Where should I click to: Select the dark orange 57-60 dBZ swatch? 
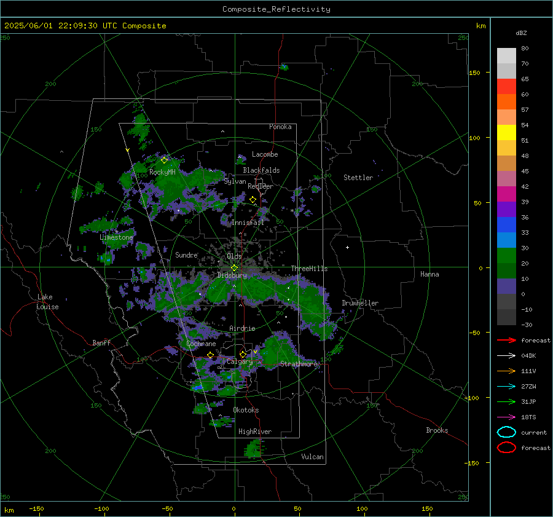pyautogui.click(x=506, y=101)
